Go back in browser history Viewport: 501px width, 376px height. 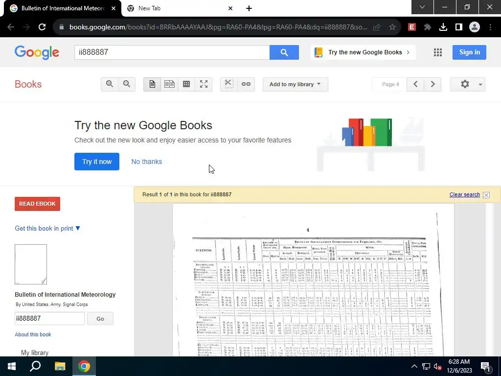[x=11, y=27]
